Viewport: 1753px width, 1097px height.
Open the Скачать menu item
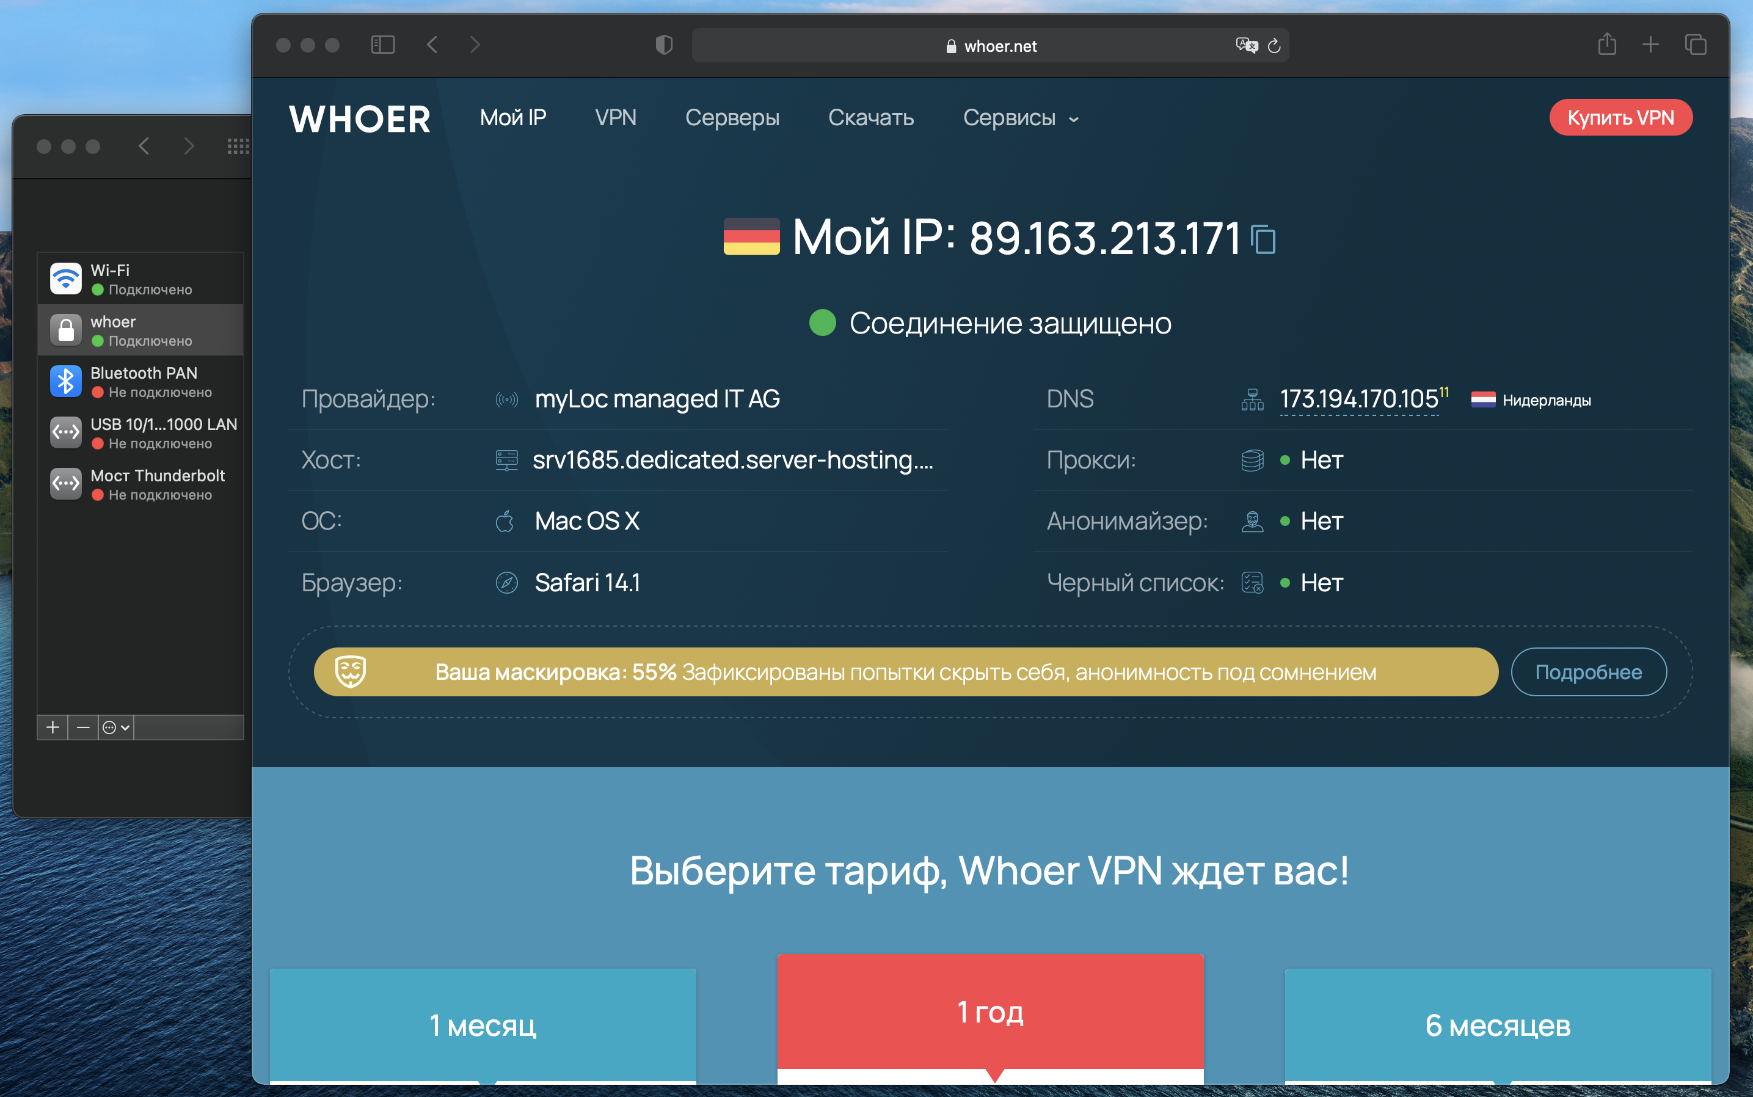pos(872,117)
